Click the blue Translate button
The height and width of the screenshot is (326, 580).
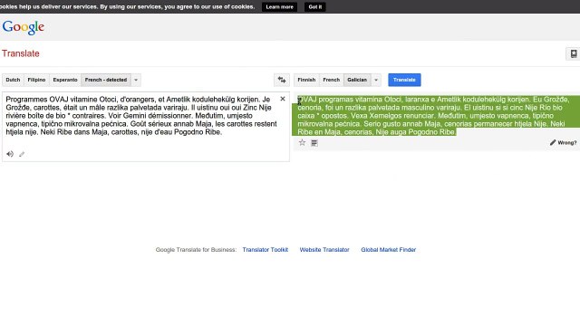pos(404,80)
